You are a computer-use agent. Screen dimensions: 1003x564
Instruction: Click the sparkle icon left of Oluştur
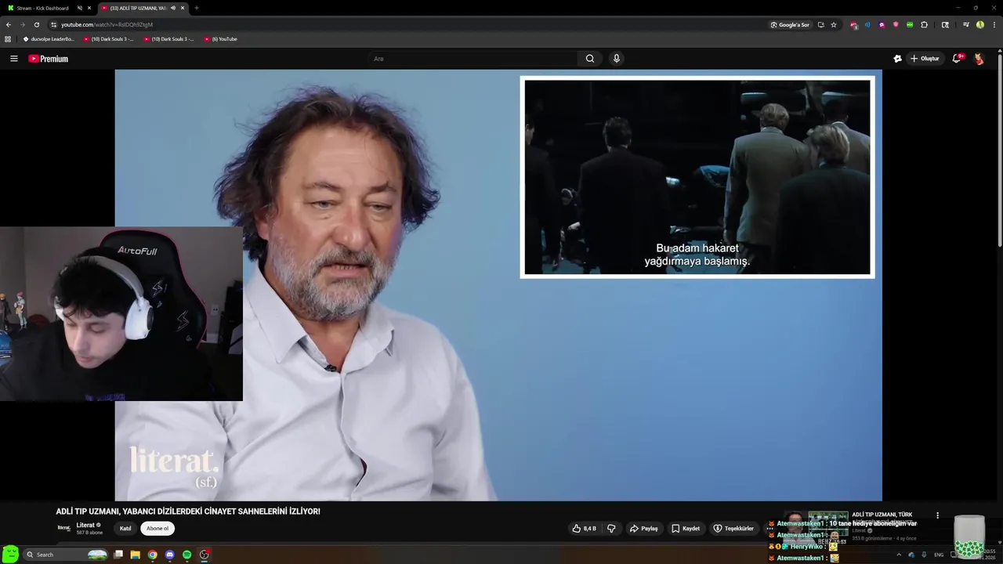897,59
